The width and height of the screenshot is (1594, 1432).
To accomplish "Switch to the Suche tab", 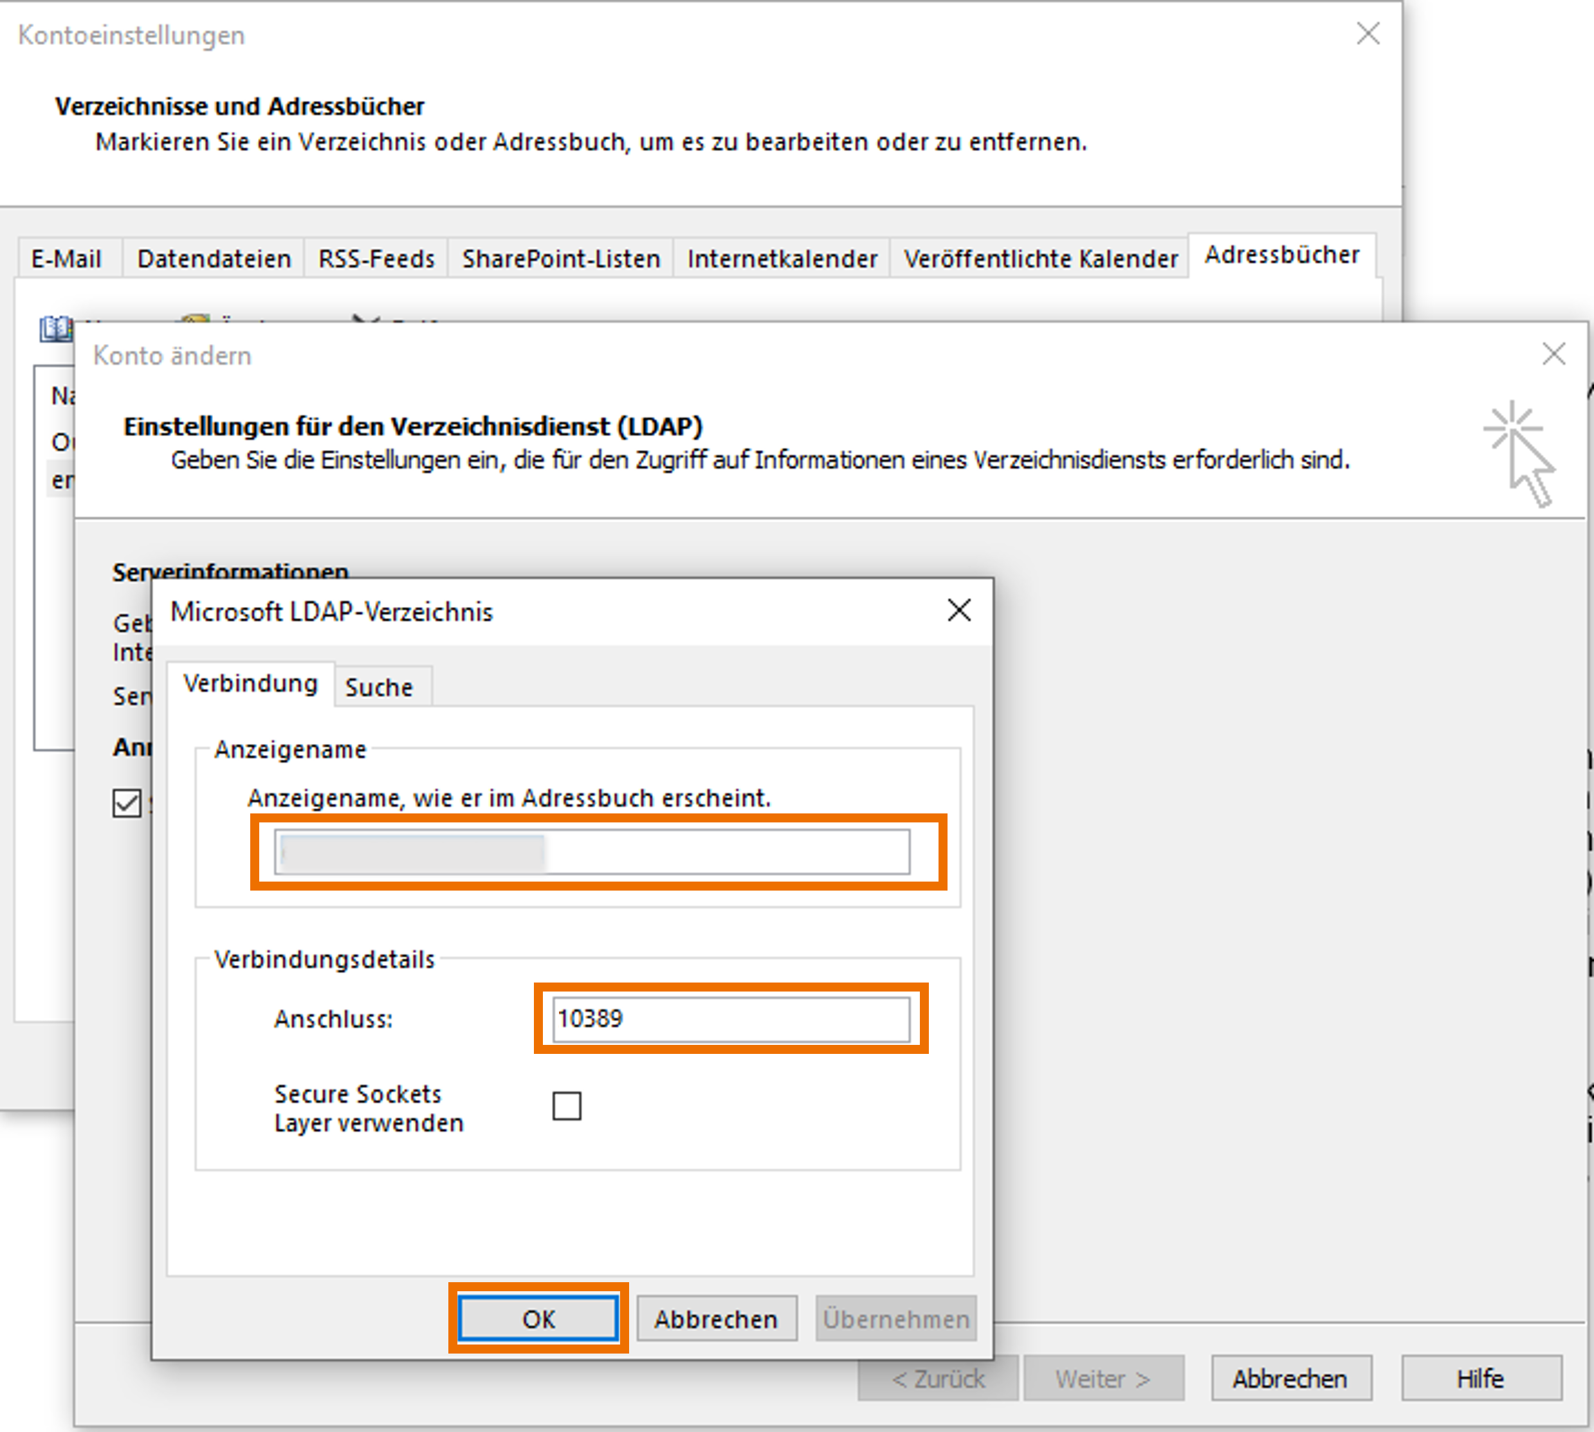I will [379, 687].
